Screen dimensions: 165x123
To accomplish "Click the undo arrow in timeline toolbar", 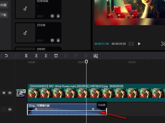I will click(6, 56).
